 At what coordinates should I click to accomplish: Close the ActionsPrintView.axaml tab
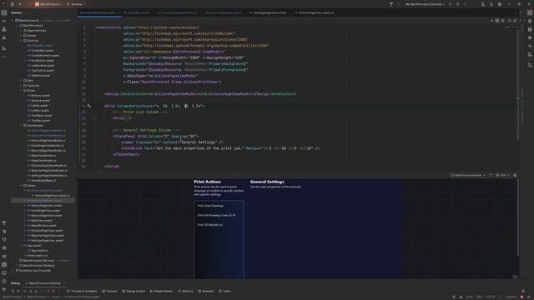[x=118, y=12]
